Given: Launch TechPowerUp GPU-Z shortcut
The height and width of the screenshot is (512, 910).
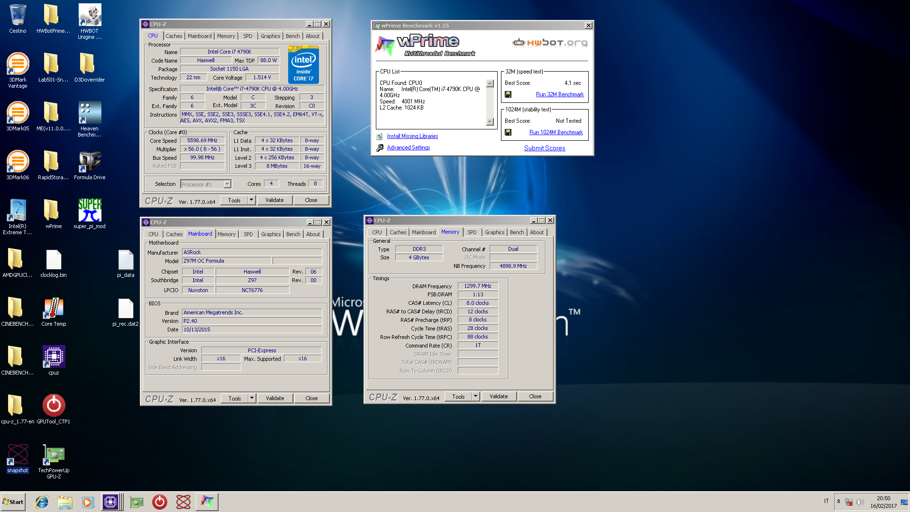Looking at the screenshot, I should [x=54, y=461].
